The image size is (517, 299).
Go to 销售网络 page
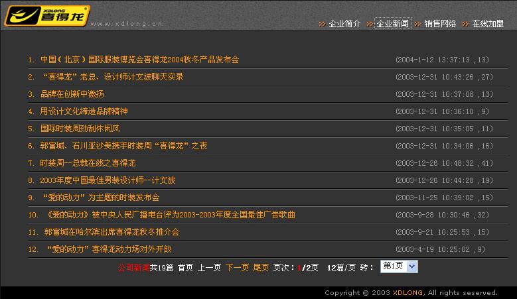(440, 24)
